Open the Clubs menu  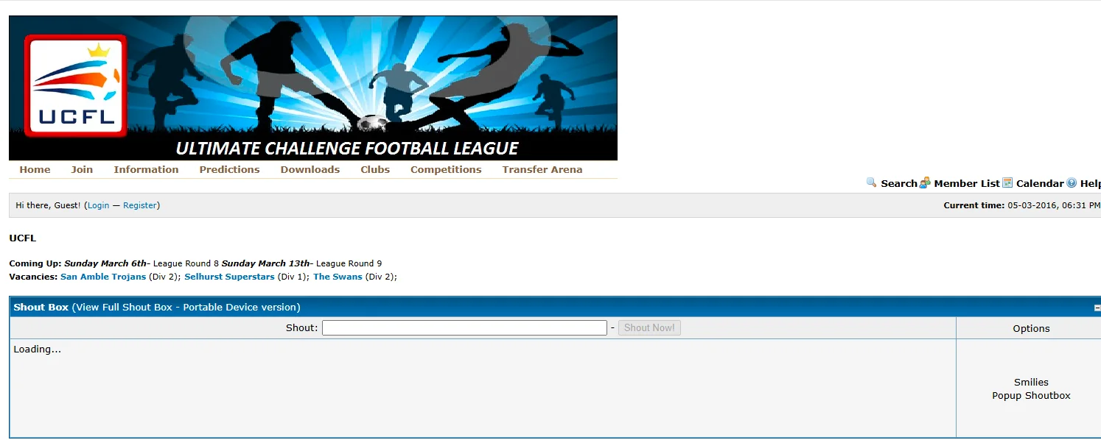tap(375, 169)
